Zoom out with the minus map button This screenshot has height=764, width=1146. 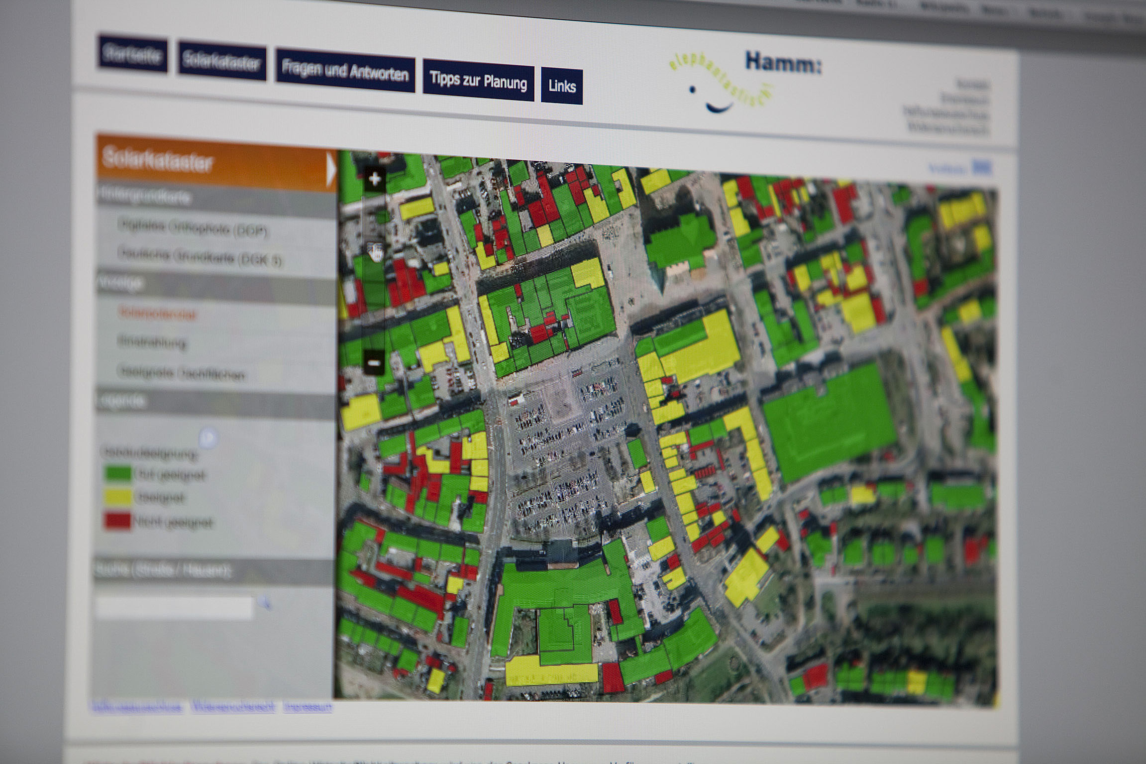[374, 363]
